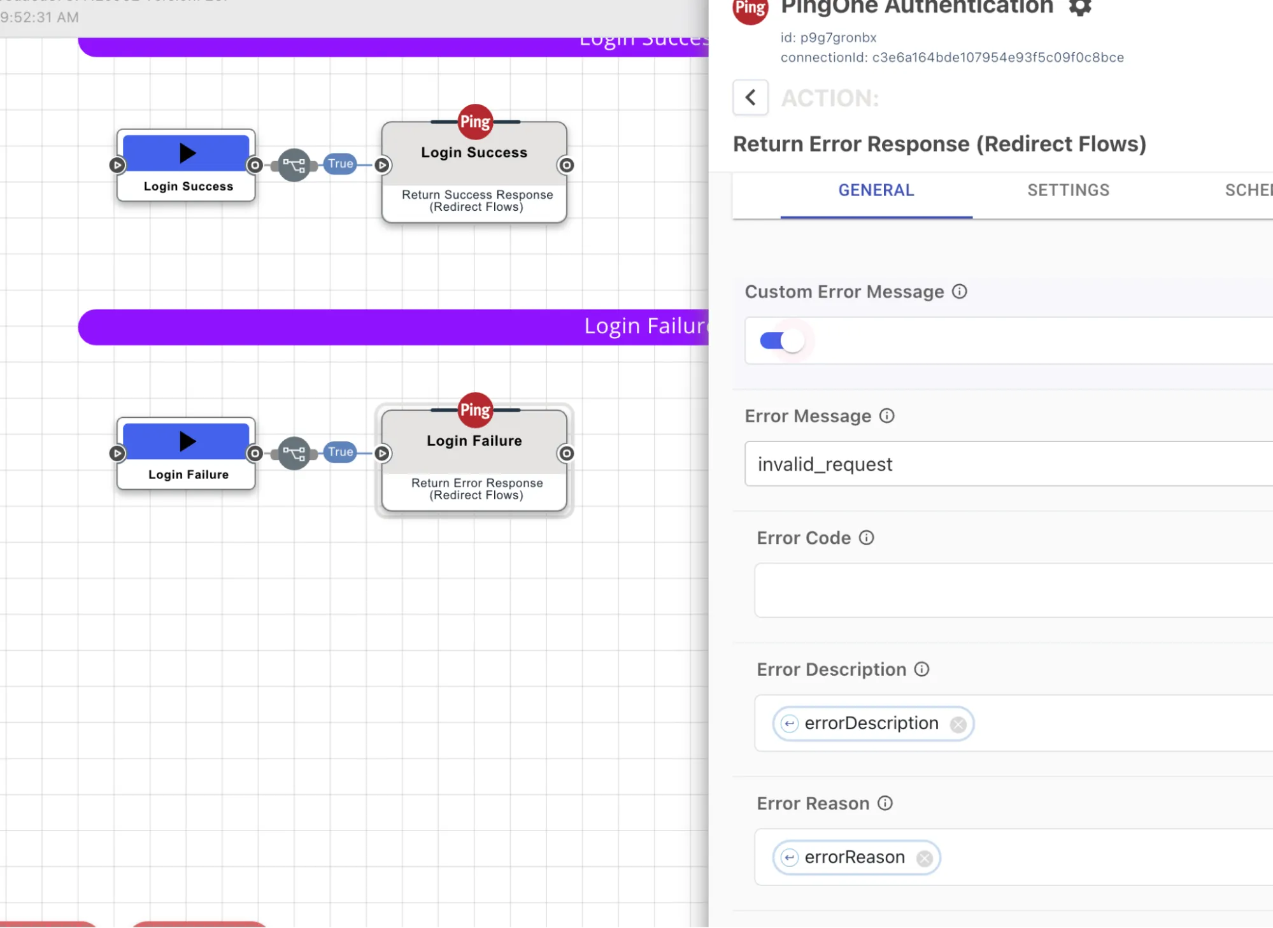Click the True label in Login Success flow
The height and width of the screenshot is (928, 1273).
(340, 164)
